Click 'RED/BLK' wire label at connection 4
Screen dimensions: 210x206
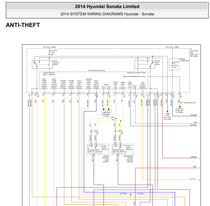(194, 157)
